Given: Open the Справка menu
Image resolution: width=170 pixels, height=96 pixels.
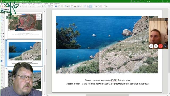Looking at the screenshot, I should pyautogui.click(x=57, y=4).
